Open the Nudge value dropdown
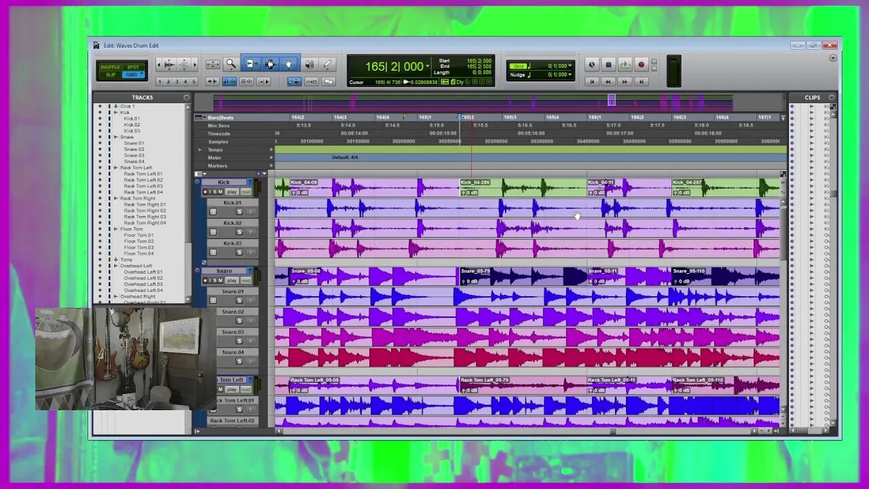The height and width of the screenshot is (489, 869). tap(570, 75)
